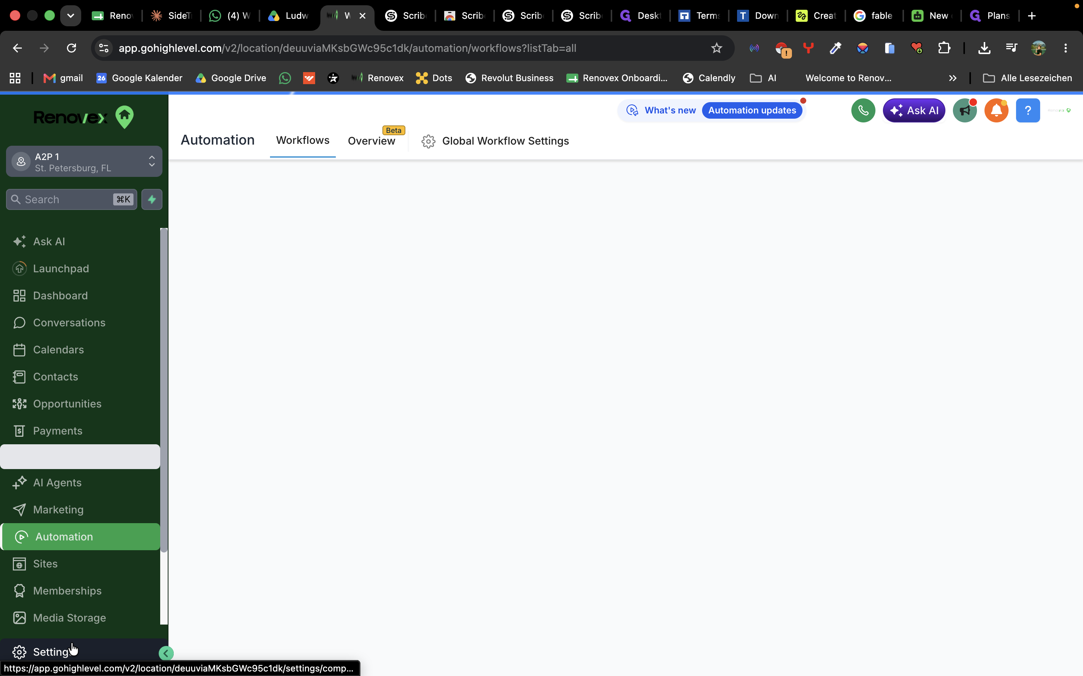
Task: Click the blue help question-mark icon
Action: click(1028, 110)
